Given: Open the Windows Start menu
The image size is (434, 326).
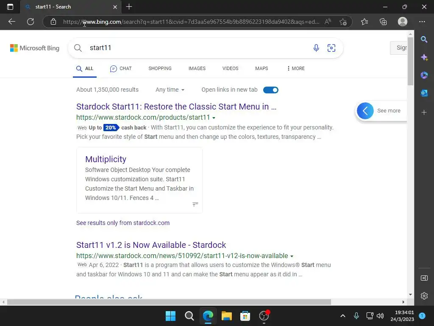Looking at the screenshot, I should point(170,316).
